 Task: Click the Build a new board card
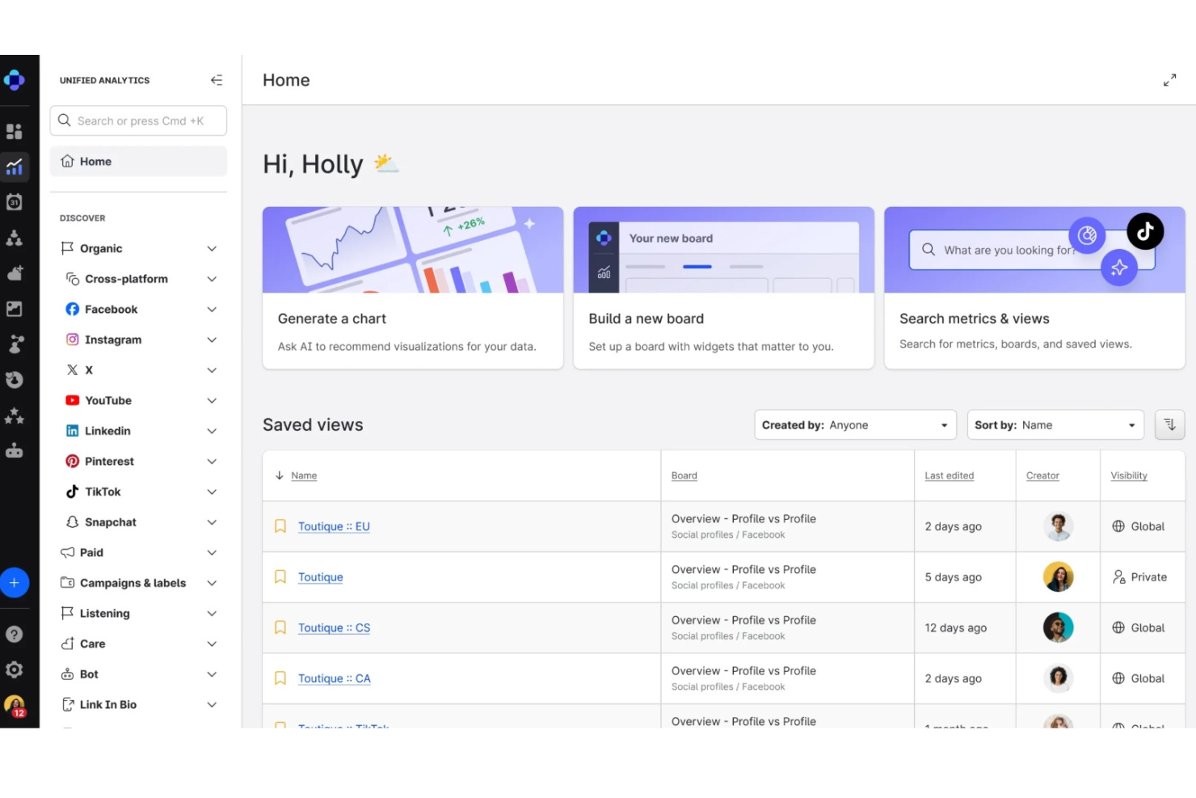pos(723,287)
